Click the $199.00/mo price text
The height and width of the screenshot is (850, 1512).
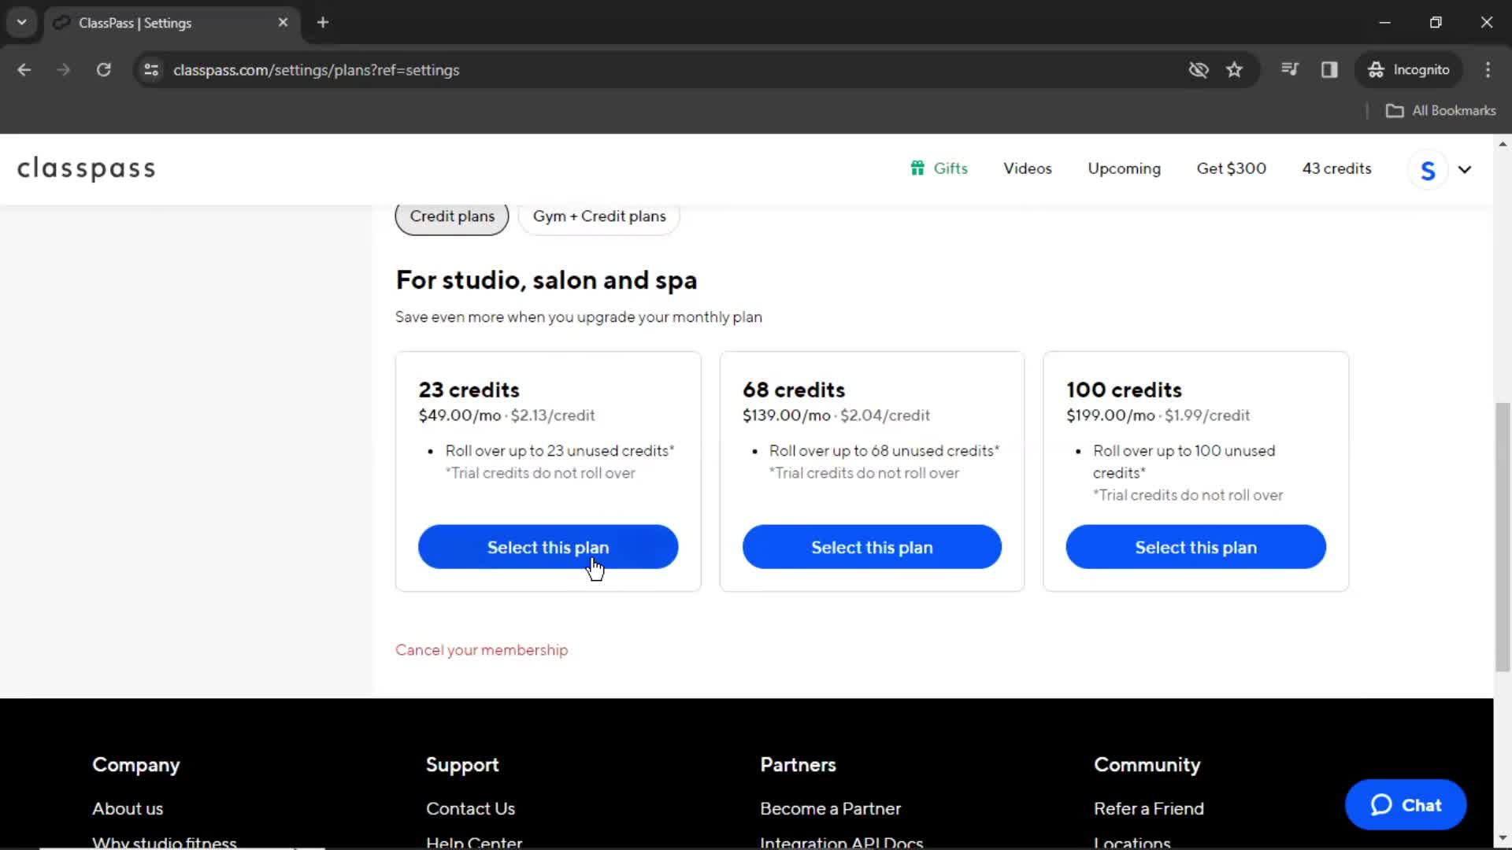coord(1110,416)
